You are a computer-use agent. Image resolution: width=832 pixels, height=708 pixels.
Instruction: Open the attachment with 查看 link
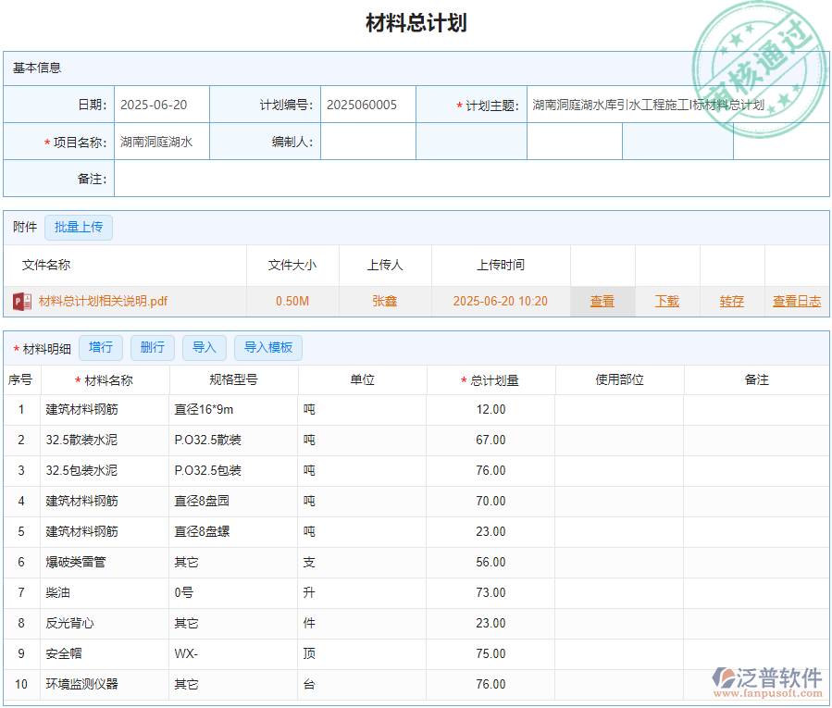[x=602, y=301]
